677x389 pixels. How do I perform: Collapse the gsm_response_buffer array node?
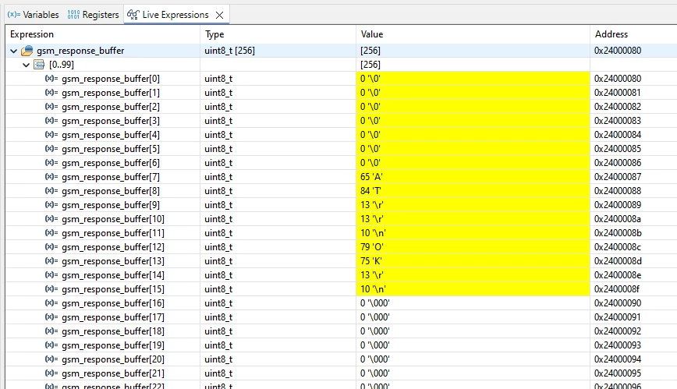click(x=14, y=51)
